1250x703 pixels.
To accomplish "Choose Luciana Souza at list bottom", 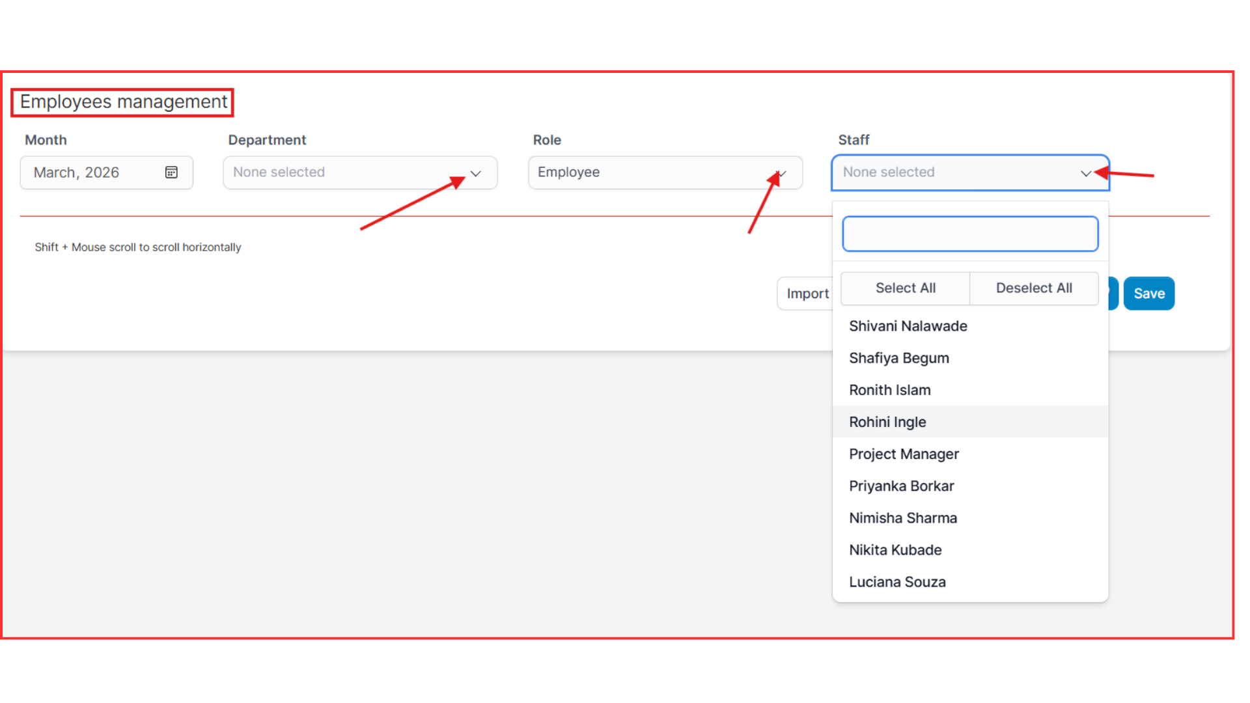I will point(897,582).
